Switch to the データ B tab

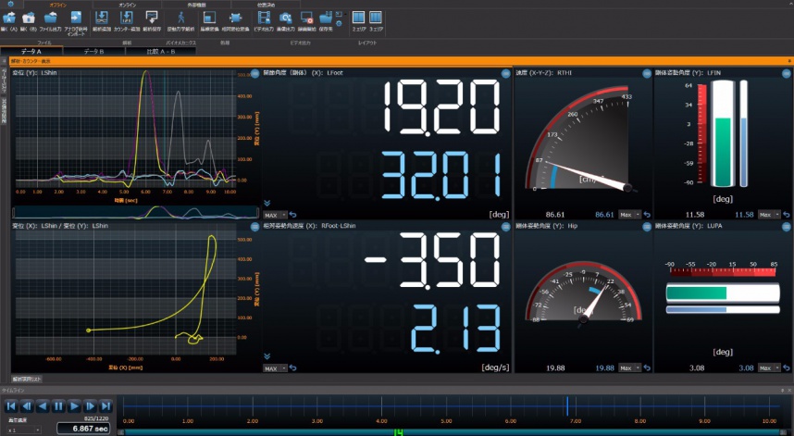(x=92, y=52)
